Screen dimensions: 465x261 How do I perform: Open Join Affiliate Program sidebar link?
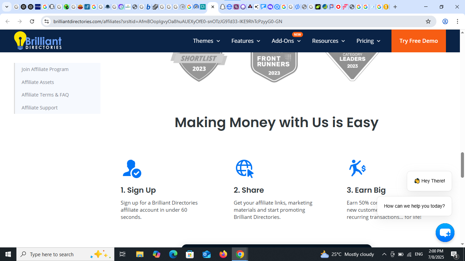tap(45, 69)
